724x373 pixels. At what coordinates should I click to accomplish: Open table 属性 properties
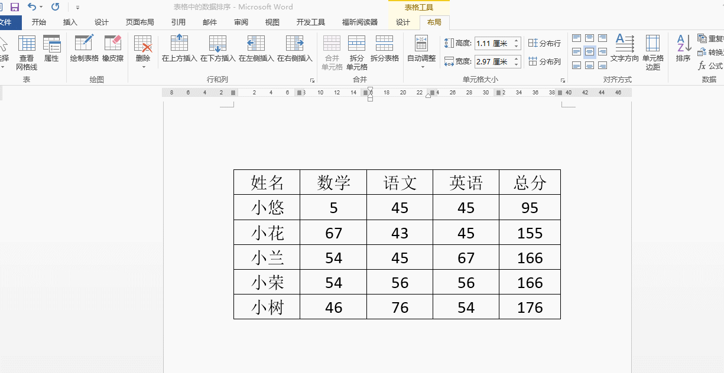click(51, 48)
